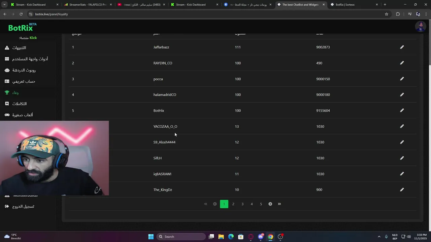Image resolution: width=431 pixels, height=242 pixels.
Task: Click Windows Start button
Action: point(151,237)
